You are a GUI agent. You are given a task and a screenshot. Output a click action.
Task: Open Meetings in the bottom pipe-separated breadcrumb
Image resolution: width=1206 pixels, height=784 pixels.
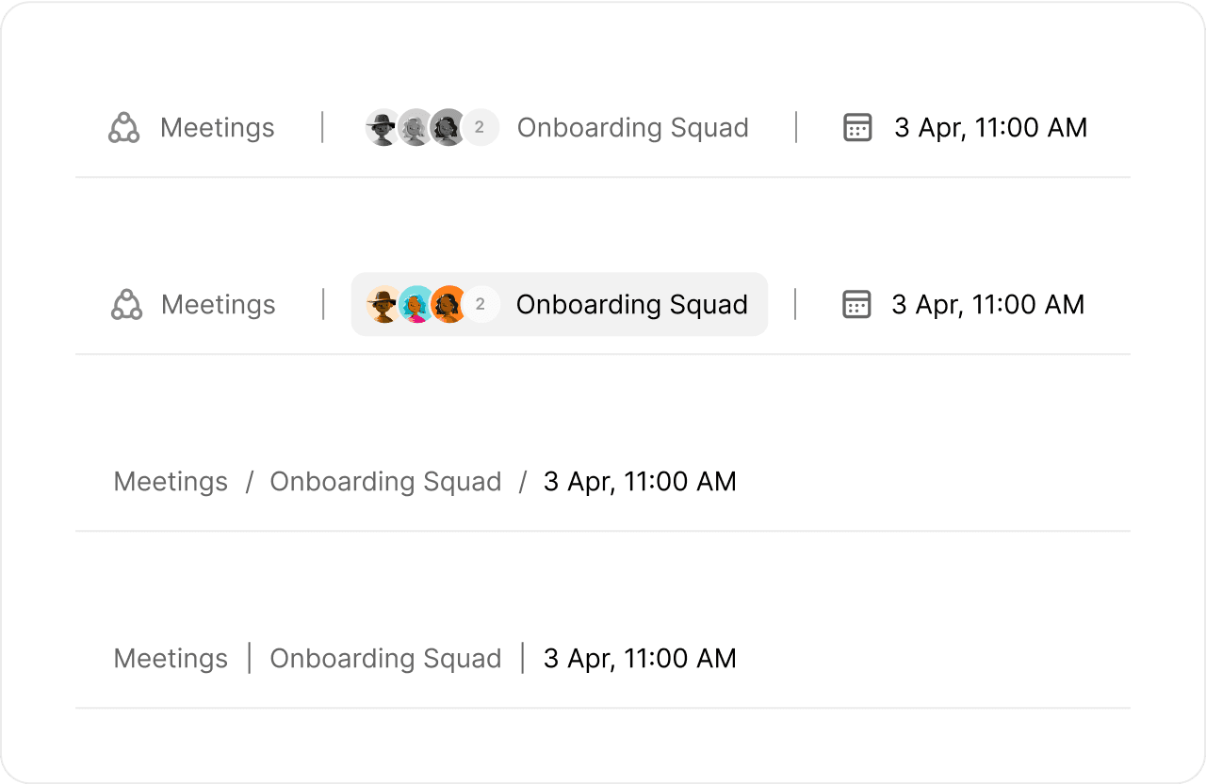click(171, 659)
